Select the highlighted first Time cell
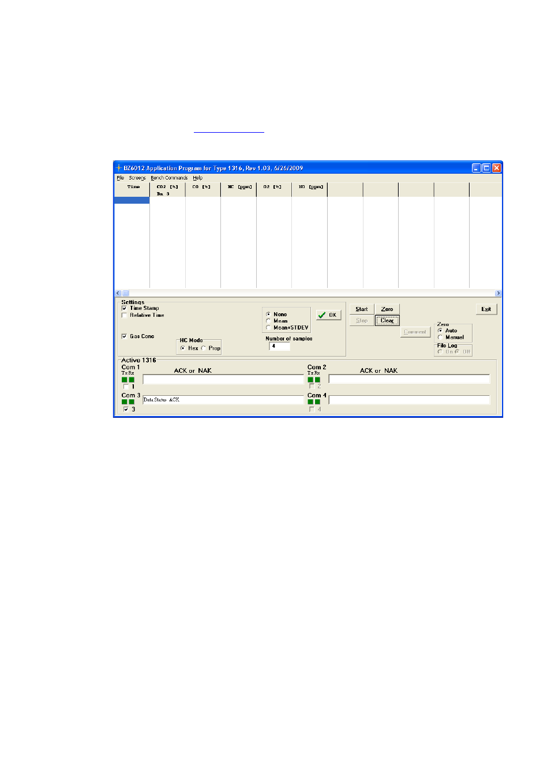551x779 pixels. 132,200
